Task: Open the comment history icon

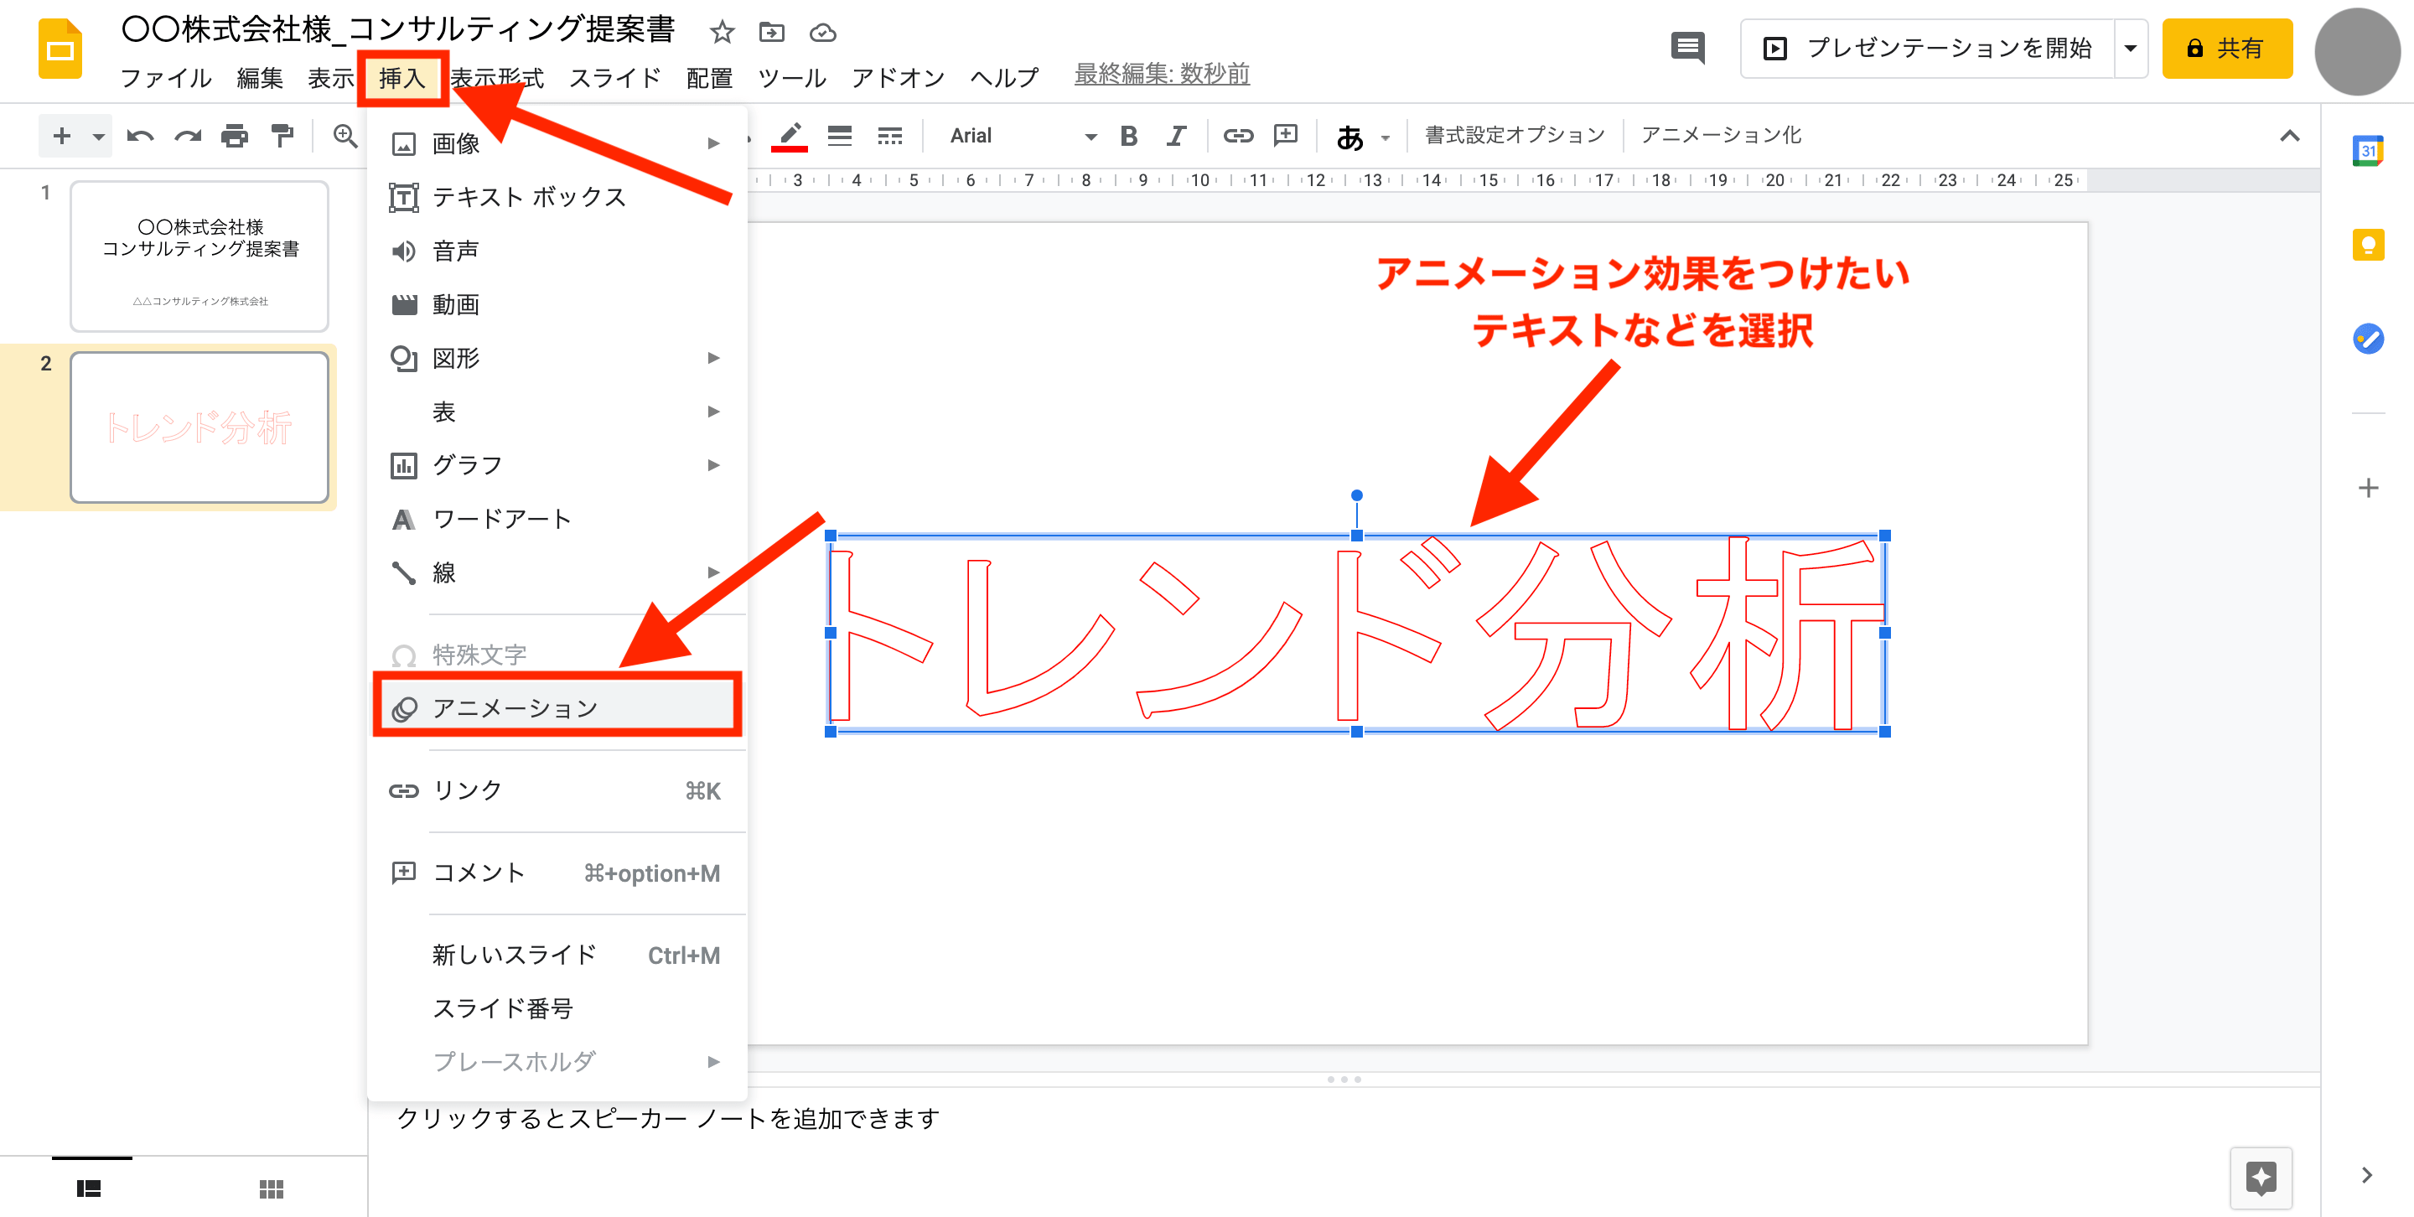Action: coord(1688,48)
